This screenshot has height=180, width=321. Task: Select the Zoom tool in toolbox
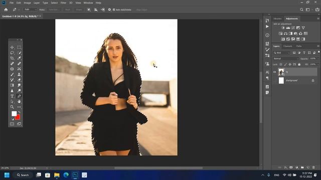point(12,107)
